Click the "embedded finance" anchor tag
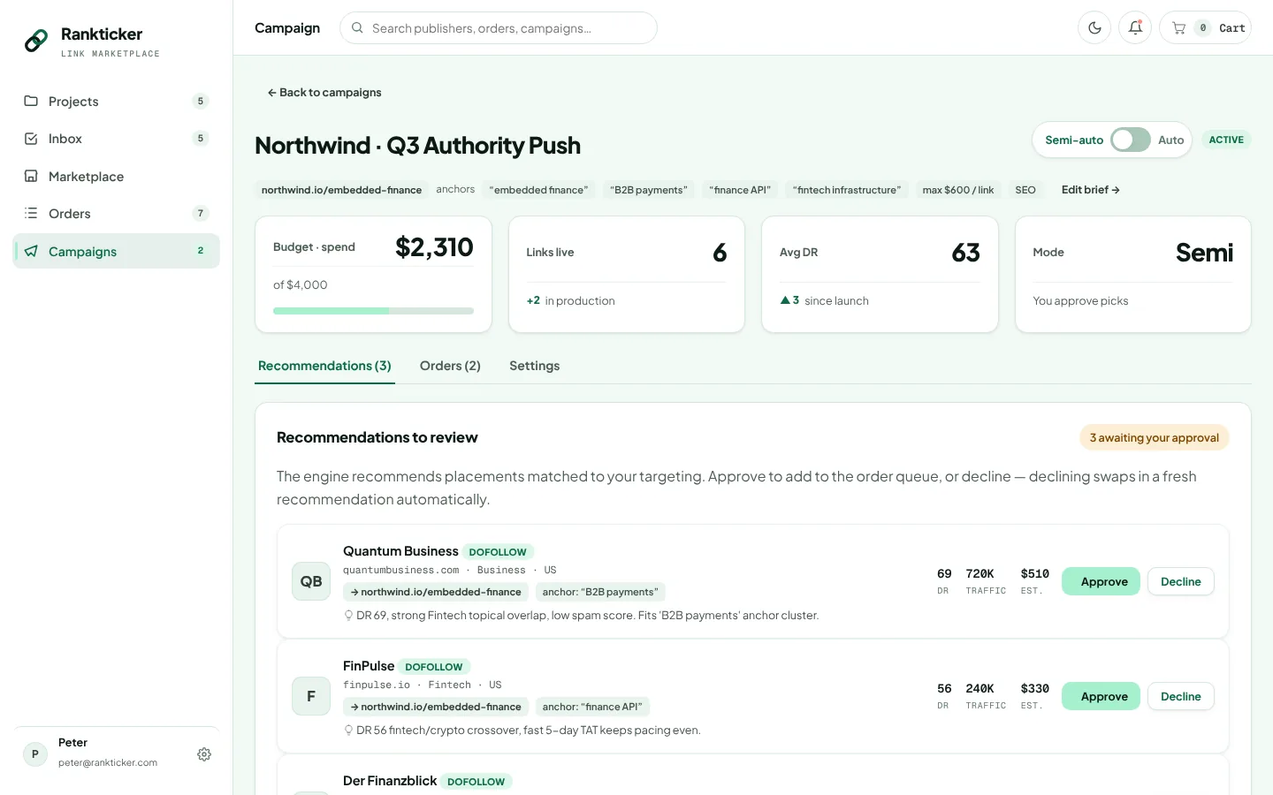 click(538, 190)
